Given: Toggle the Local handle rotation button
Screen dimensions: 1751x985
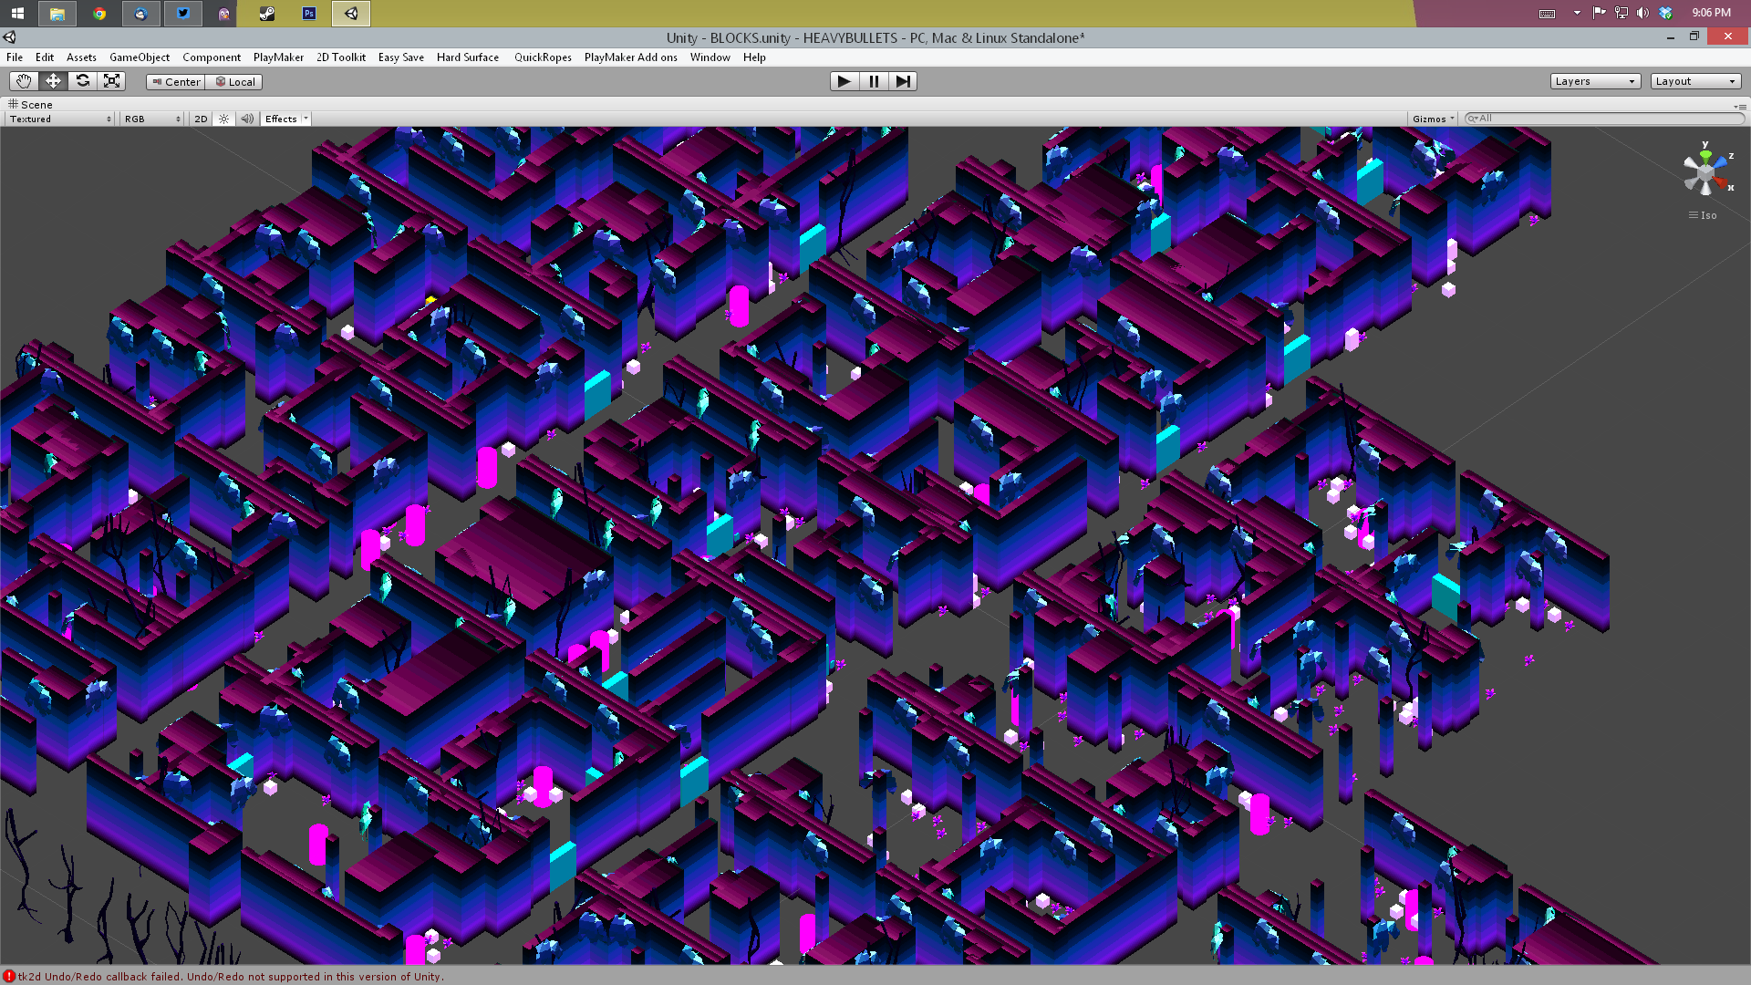Looking at the screenshot, I should (x=234, y=81).
